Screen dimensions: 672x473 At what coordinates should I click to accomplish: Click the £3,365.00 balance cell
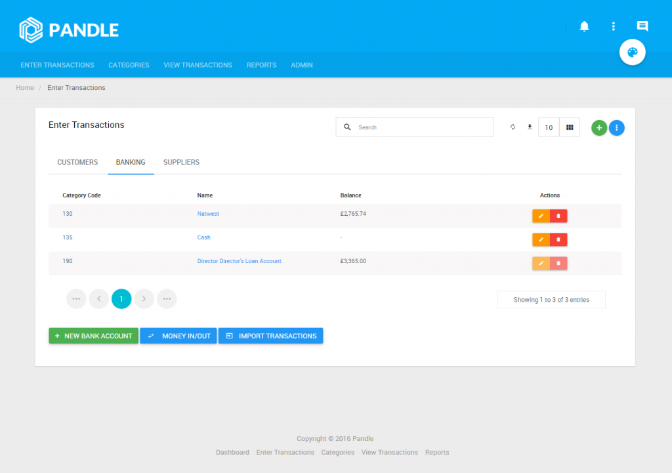pos(353,261)
